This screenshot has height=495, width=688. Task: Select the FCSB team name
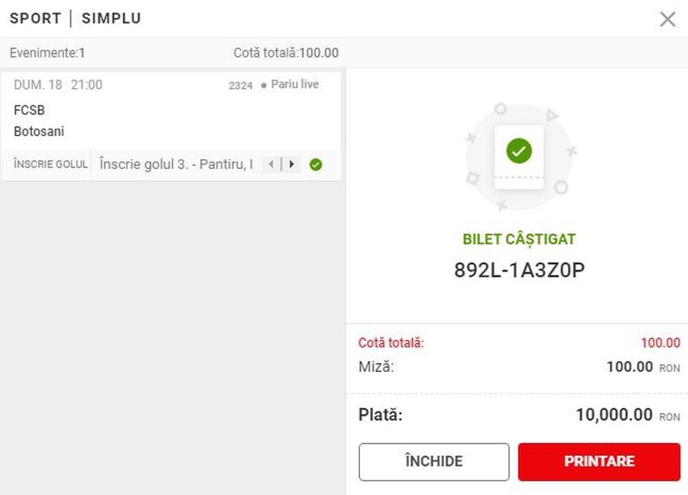click(x=30, y=109)
